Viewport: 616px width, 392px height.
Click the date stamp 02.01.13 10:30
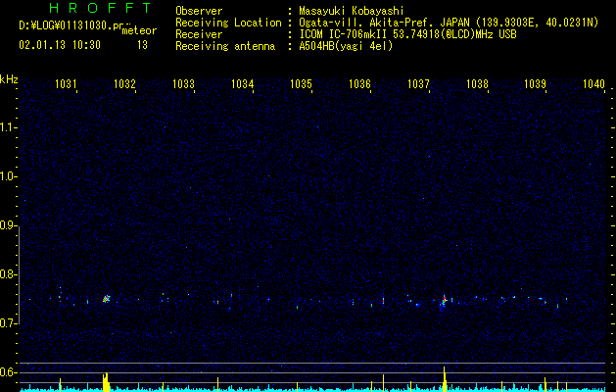tap(60, 45)
